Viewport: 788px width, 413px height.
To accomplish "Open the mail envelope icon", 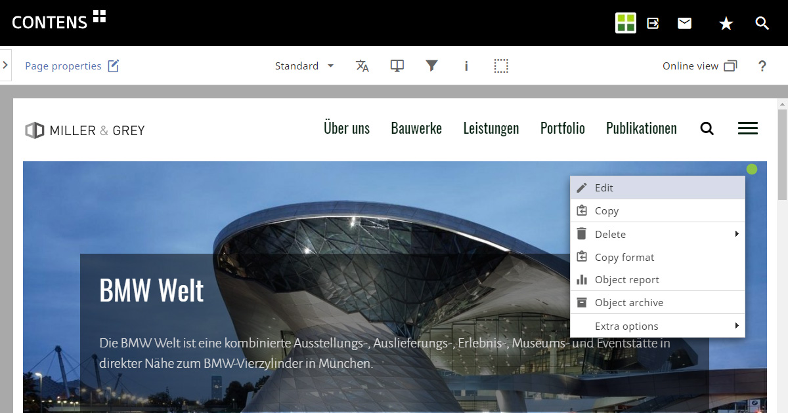I will (685, 24).
